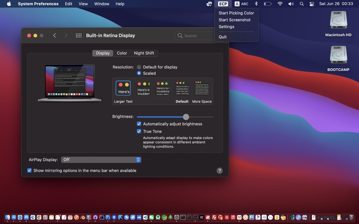
Task: Open Calendar in the Dock
Action: [70, 217]
